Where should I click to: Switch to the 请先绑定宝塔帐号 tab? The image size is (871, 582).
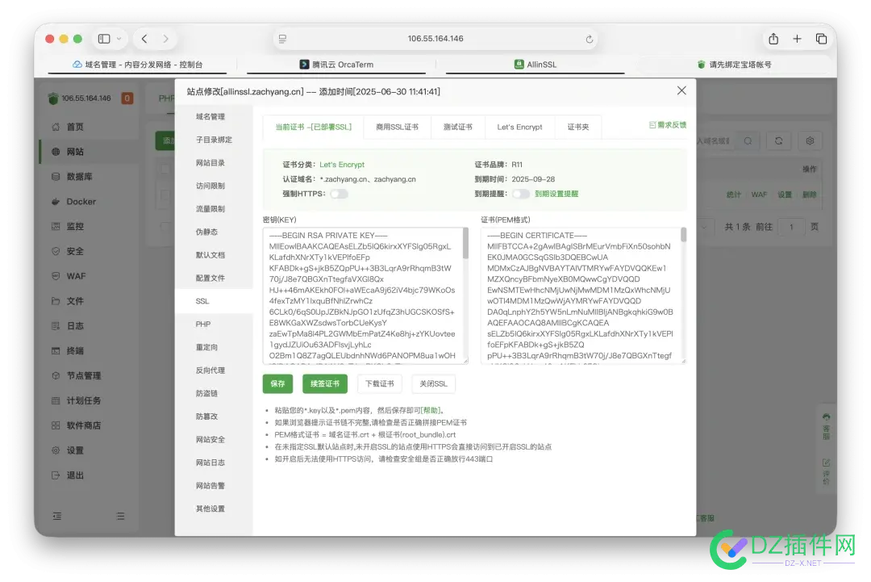pos(735,65)
